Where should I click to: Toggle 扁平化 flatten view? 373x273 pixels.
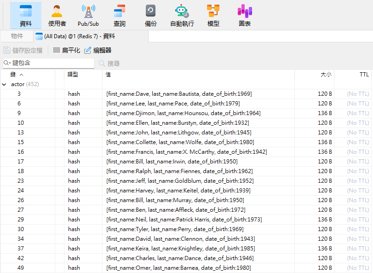point(67,50)
